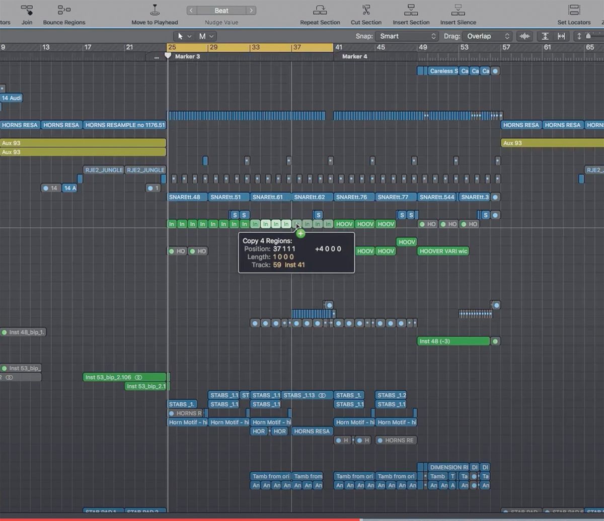Toggle horizontal auto zoom button
This screenshot has height=521, width=604.
561,36
